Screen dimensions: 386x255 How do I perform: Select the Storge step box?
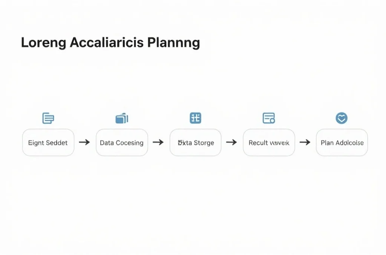click(x=195, y=143)
